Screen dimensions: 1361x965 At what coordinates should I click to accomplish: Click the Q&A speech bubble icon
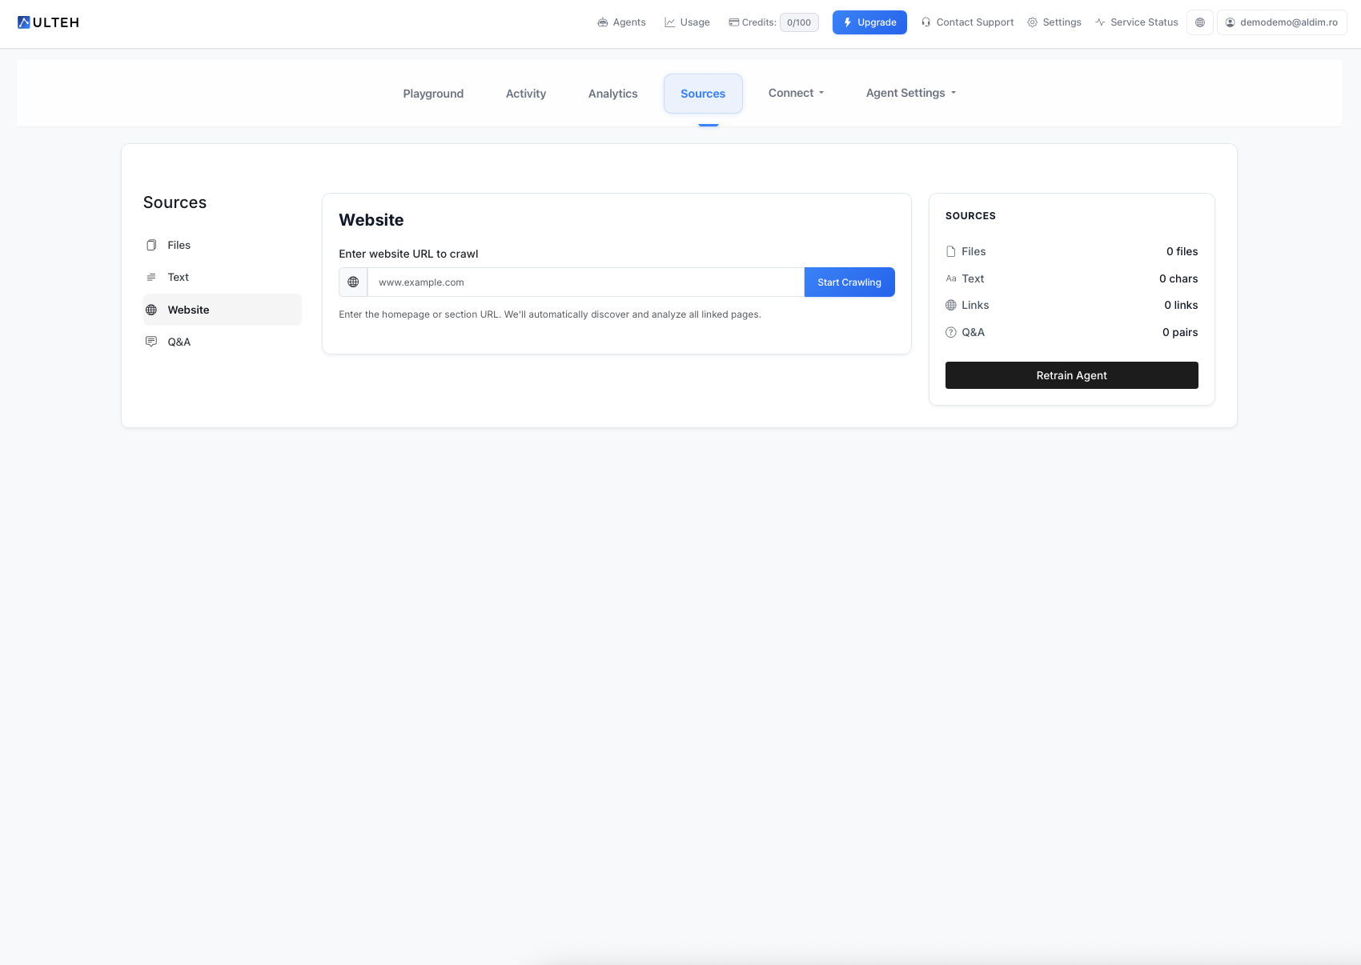[x=151, y=341]
